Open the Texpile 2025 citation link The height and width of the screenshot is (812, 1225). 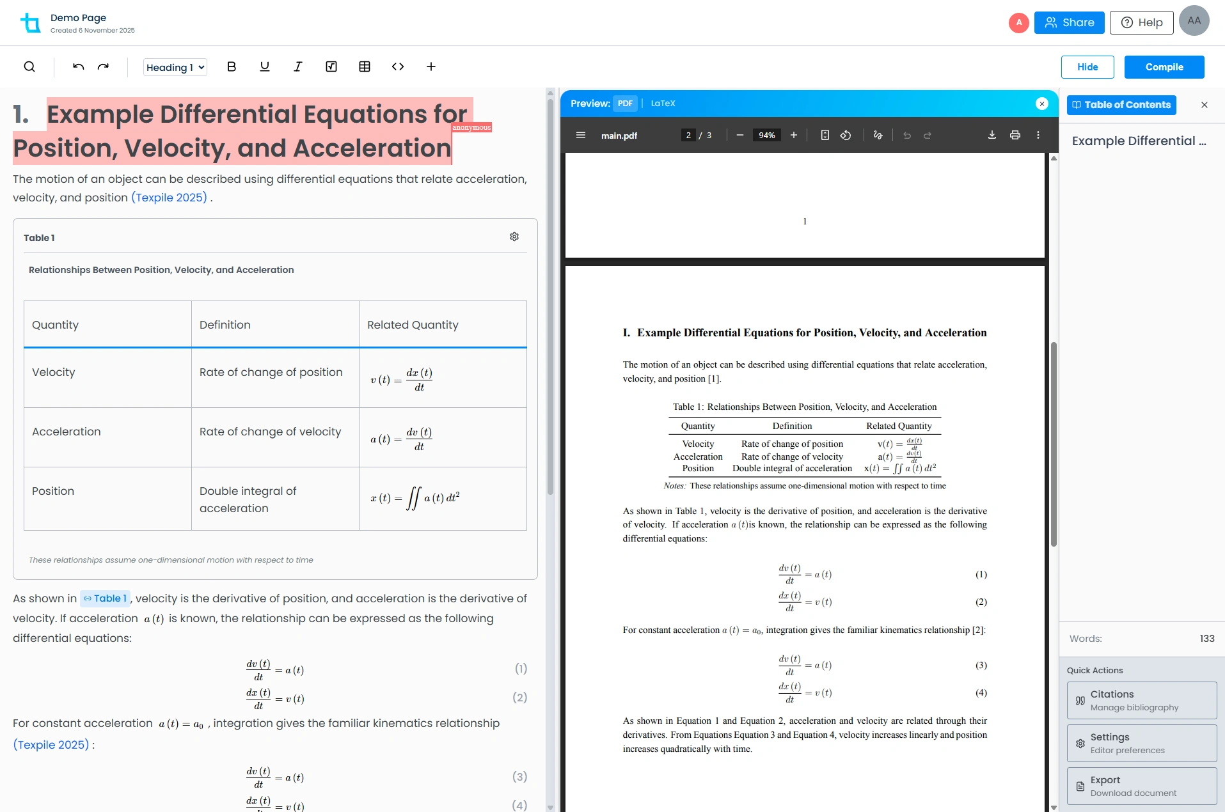click(170, 198)
